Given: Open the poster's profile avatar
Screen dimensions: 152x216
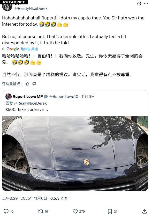Looking at the screenshot, I should [x=7, y=7].
